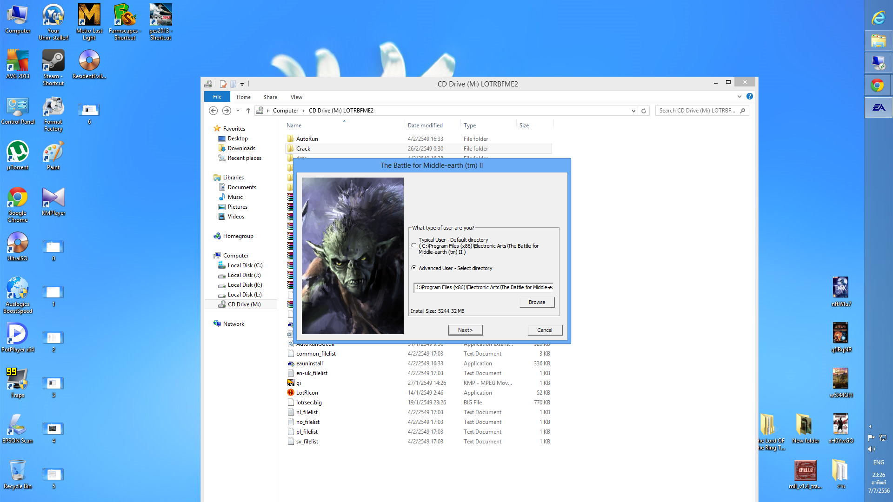The height and width of the screenshot is (502, 893).
Task: Expand the address bar history dropdown
Action: 633,111
